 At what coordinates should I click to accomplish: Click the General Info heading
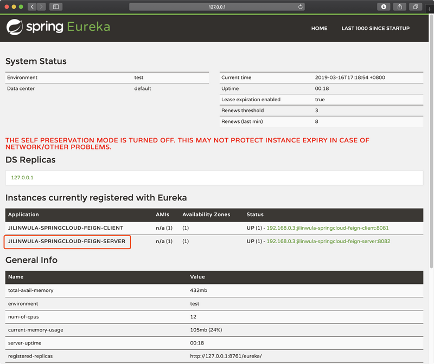tap(31, 260)
